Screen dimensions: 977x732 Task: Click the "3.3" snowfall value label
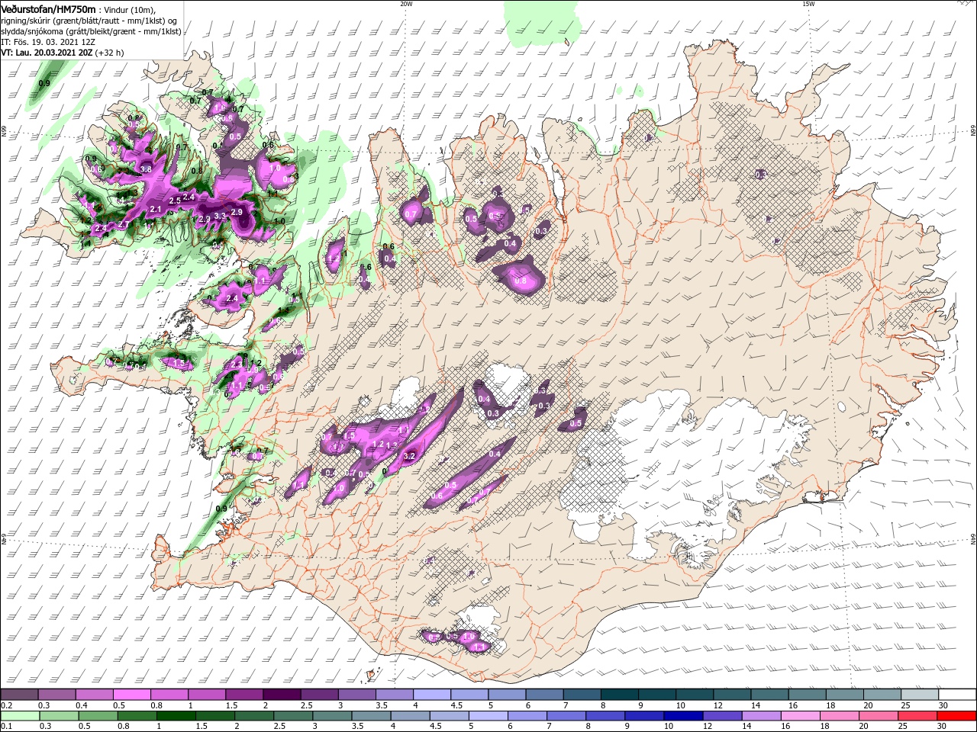(220, 216)
